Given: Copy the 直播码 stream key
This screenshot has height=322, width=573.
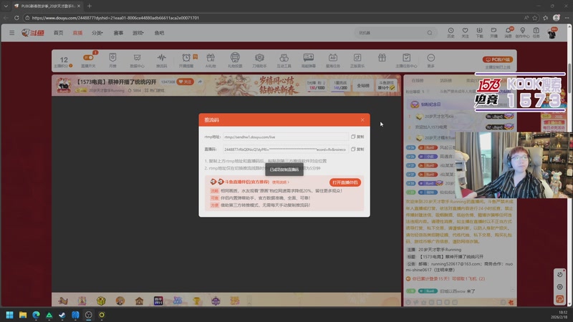Looking at the screenshot, I should click(357, 150).
